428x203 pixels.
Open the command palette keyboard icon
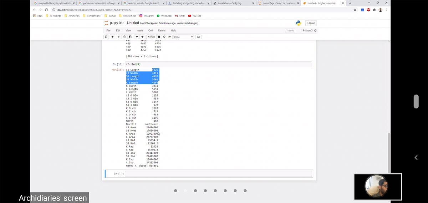click(199, 37)
